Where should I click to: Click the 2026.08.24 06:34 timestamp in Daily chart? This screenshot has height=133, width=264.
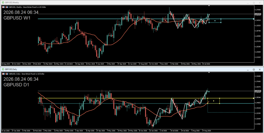coord(21,79)
